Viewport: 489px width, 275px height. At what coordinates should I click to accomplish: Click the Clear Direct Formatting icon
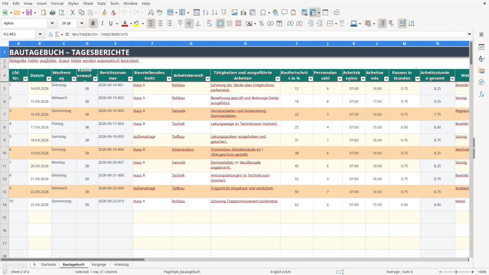coord(113,13)
